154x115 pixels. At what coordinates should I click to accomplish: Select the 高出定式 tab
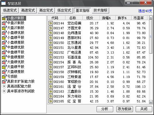[46, 10]
